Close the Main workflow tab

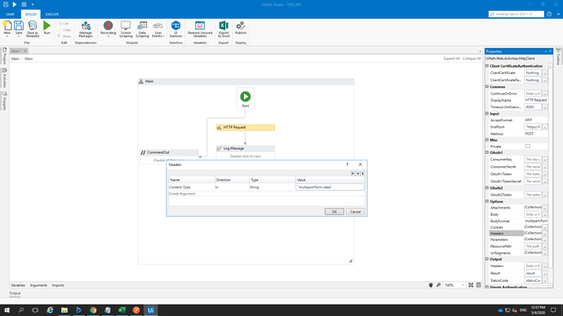(x=25, y=50)
